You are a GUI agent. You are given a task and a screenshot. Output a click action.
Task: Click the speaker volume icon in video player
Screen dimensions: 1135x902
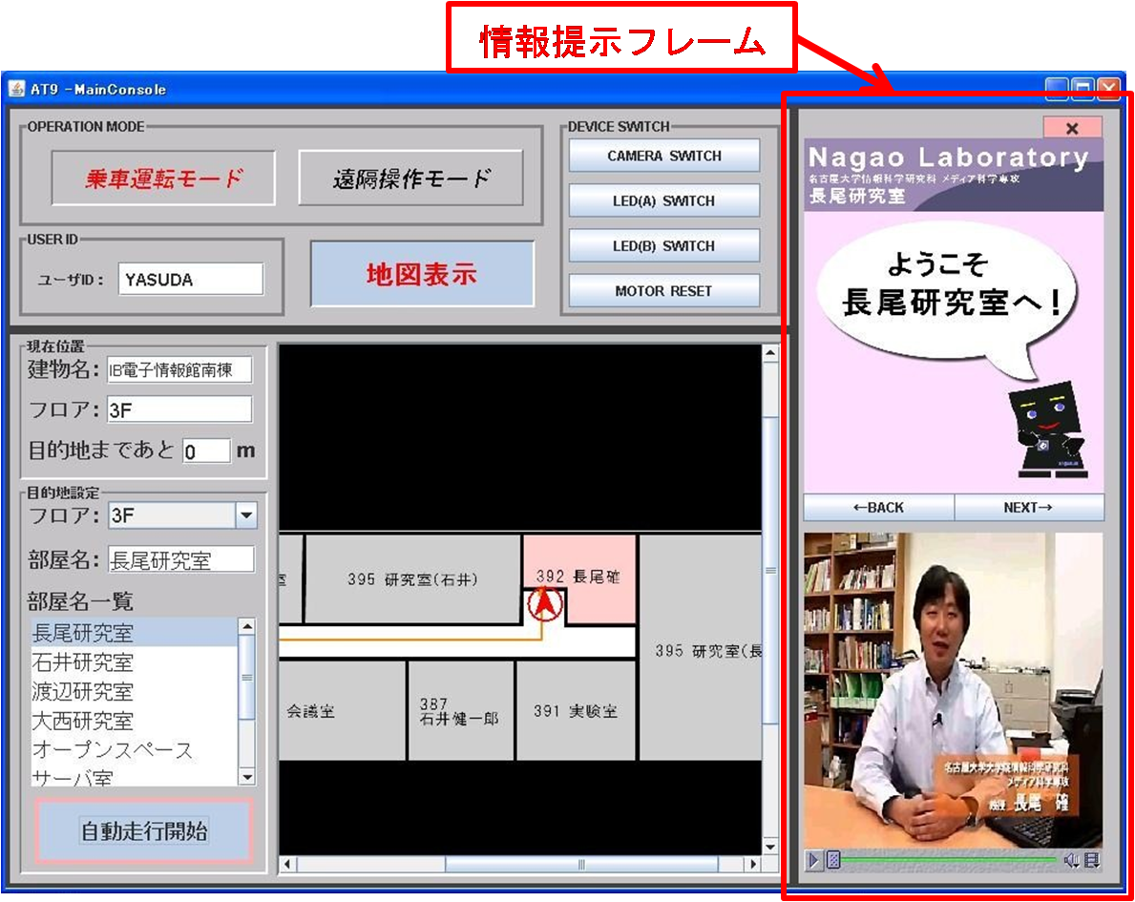click(1071, 861)
